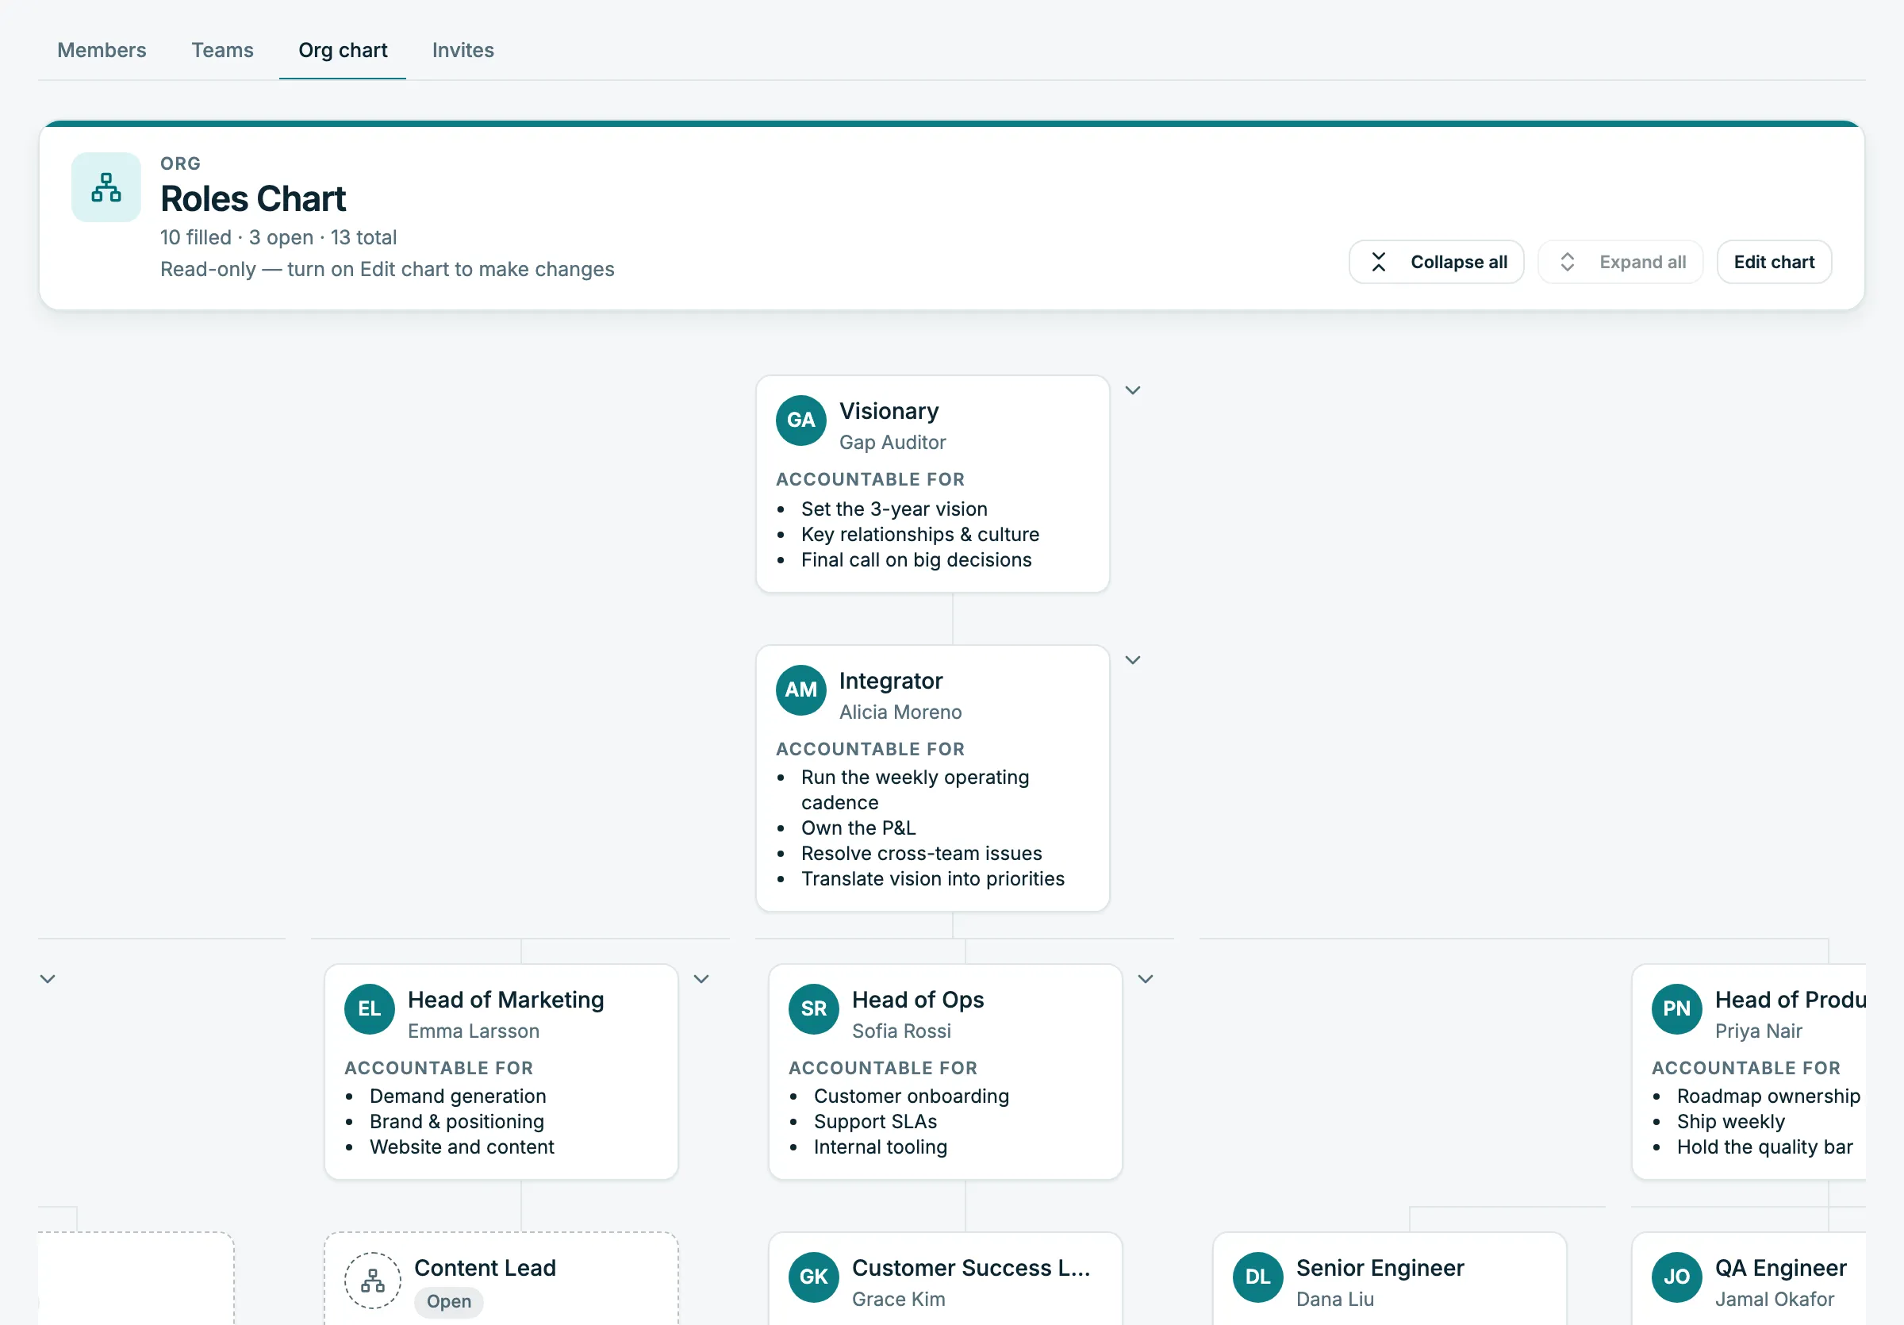
Task: Click the PN avatar for Priya Nair
Action: point(1677,1009)
